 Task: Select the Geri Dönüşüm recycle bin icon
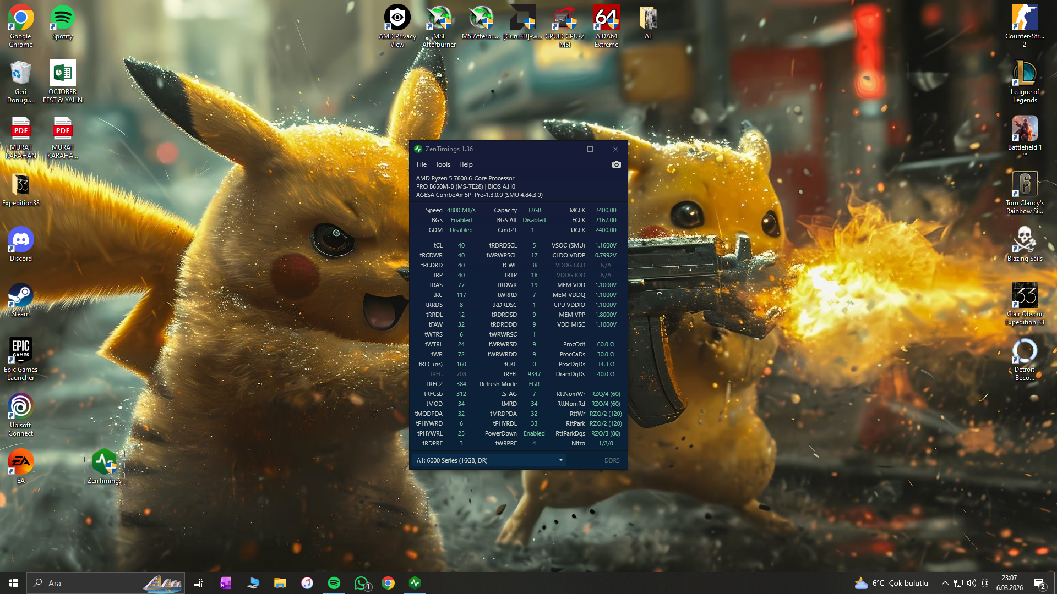[x=20, y=81]
